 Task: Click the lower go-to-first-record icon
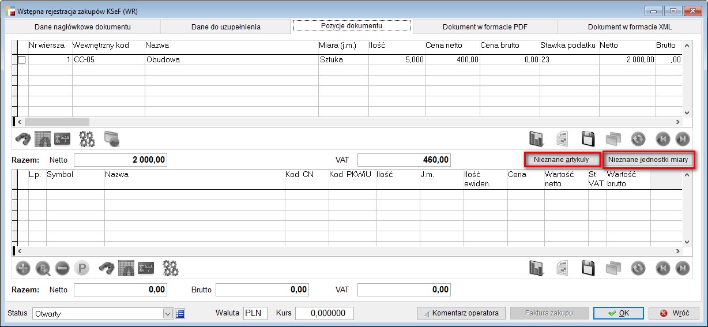[663, 268]
